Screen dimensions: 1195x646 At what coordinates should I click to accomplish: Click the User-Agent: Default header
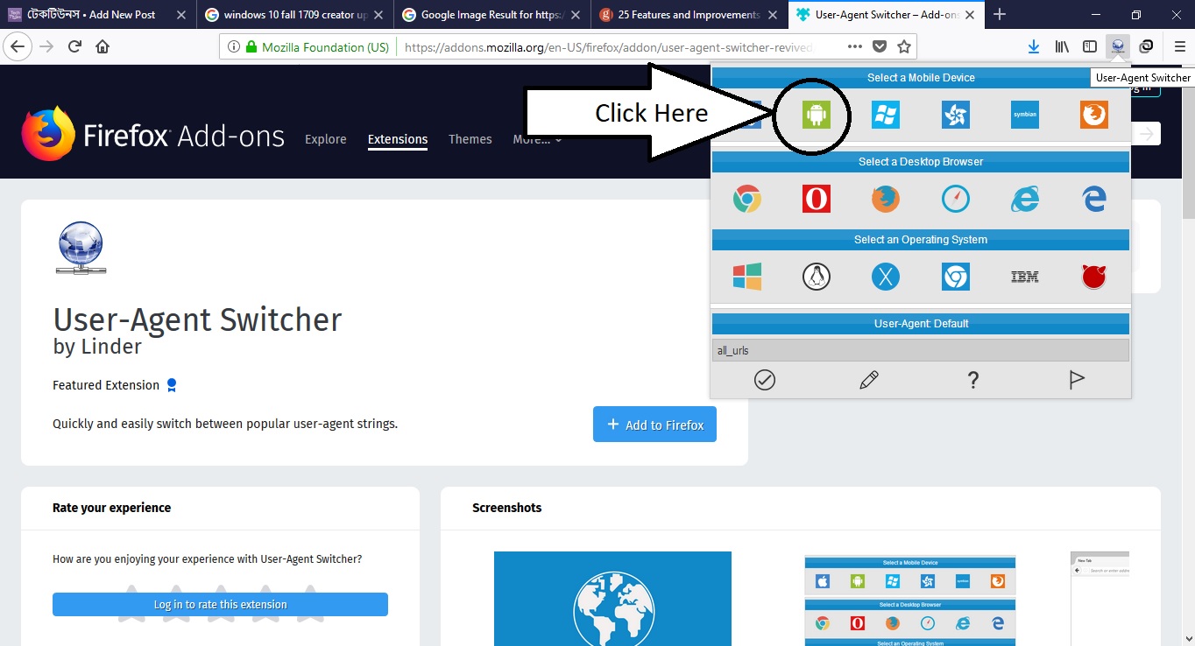pos(921,324)
